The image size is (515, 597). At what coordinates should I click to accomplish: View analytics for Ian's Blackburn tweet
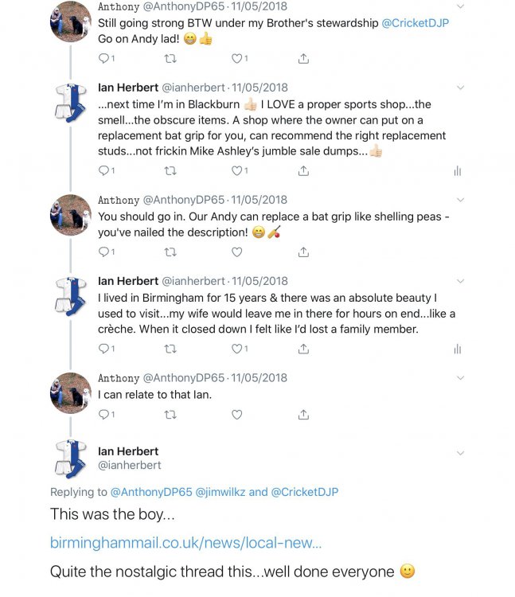coord(458,170)
